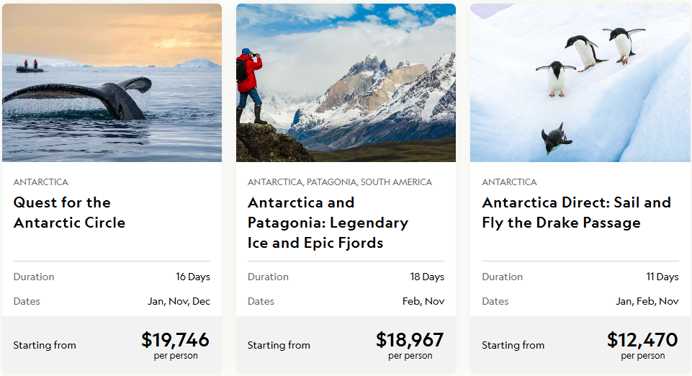Viewport: 692px width, 376px height.
Task: Select the Antarctica label above Antarctica Direct
Action: coord(509,182)
